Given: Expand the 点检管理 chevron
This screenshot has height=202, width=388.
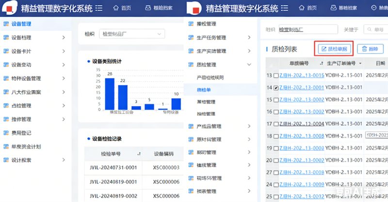Looking at the screenshot, I should pyautogui.click(x=64, y=105).
